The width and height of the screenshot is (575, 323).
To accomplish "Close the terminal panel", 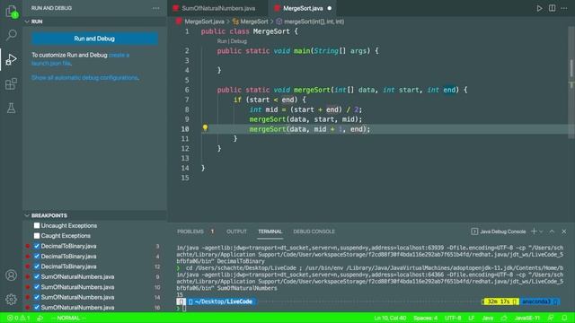I will tap(564, 231).
